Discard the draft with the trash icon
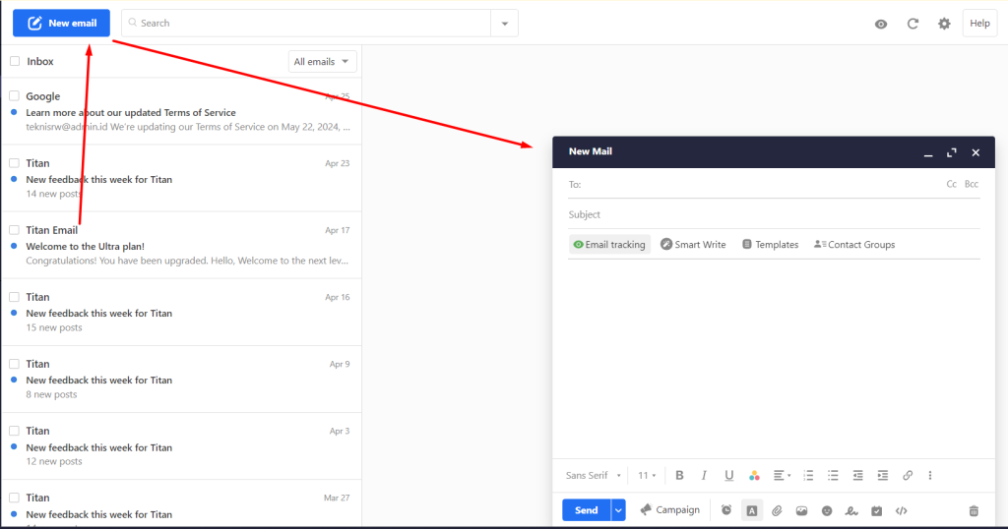 [x=974, y=511]
